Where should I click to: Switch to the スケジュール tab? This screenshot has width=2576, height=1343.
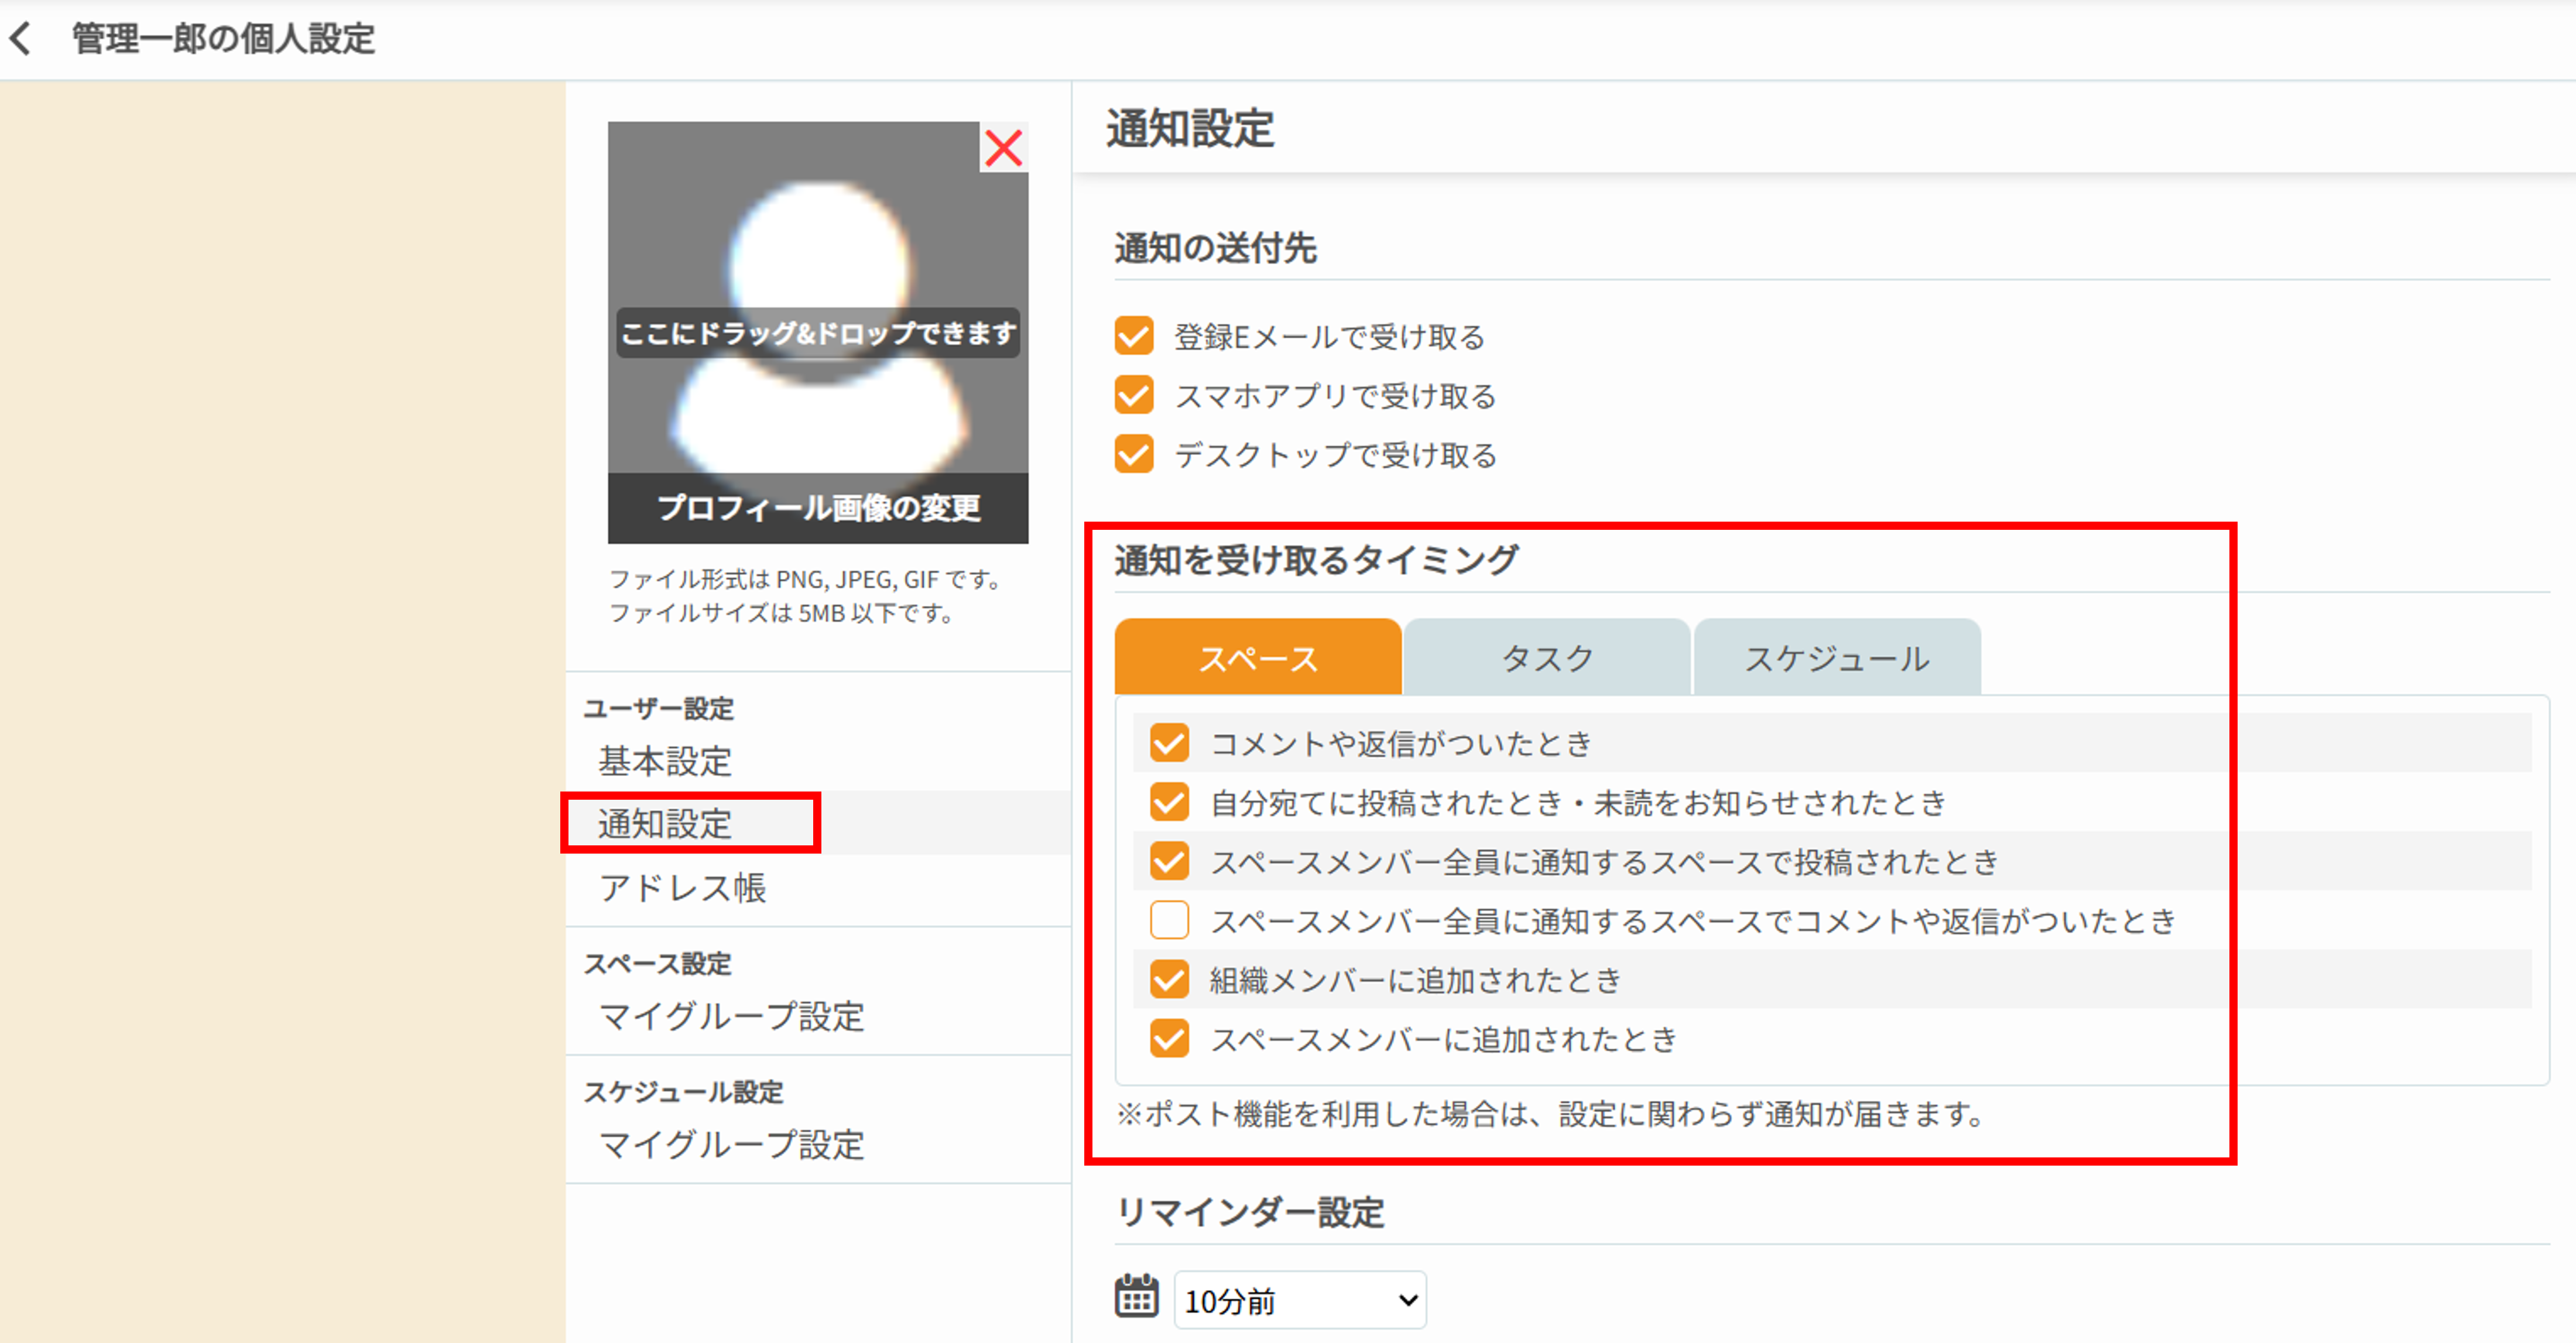coord(1837,657)
